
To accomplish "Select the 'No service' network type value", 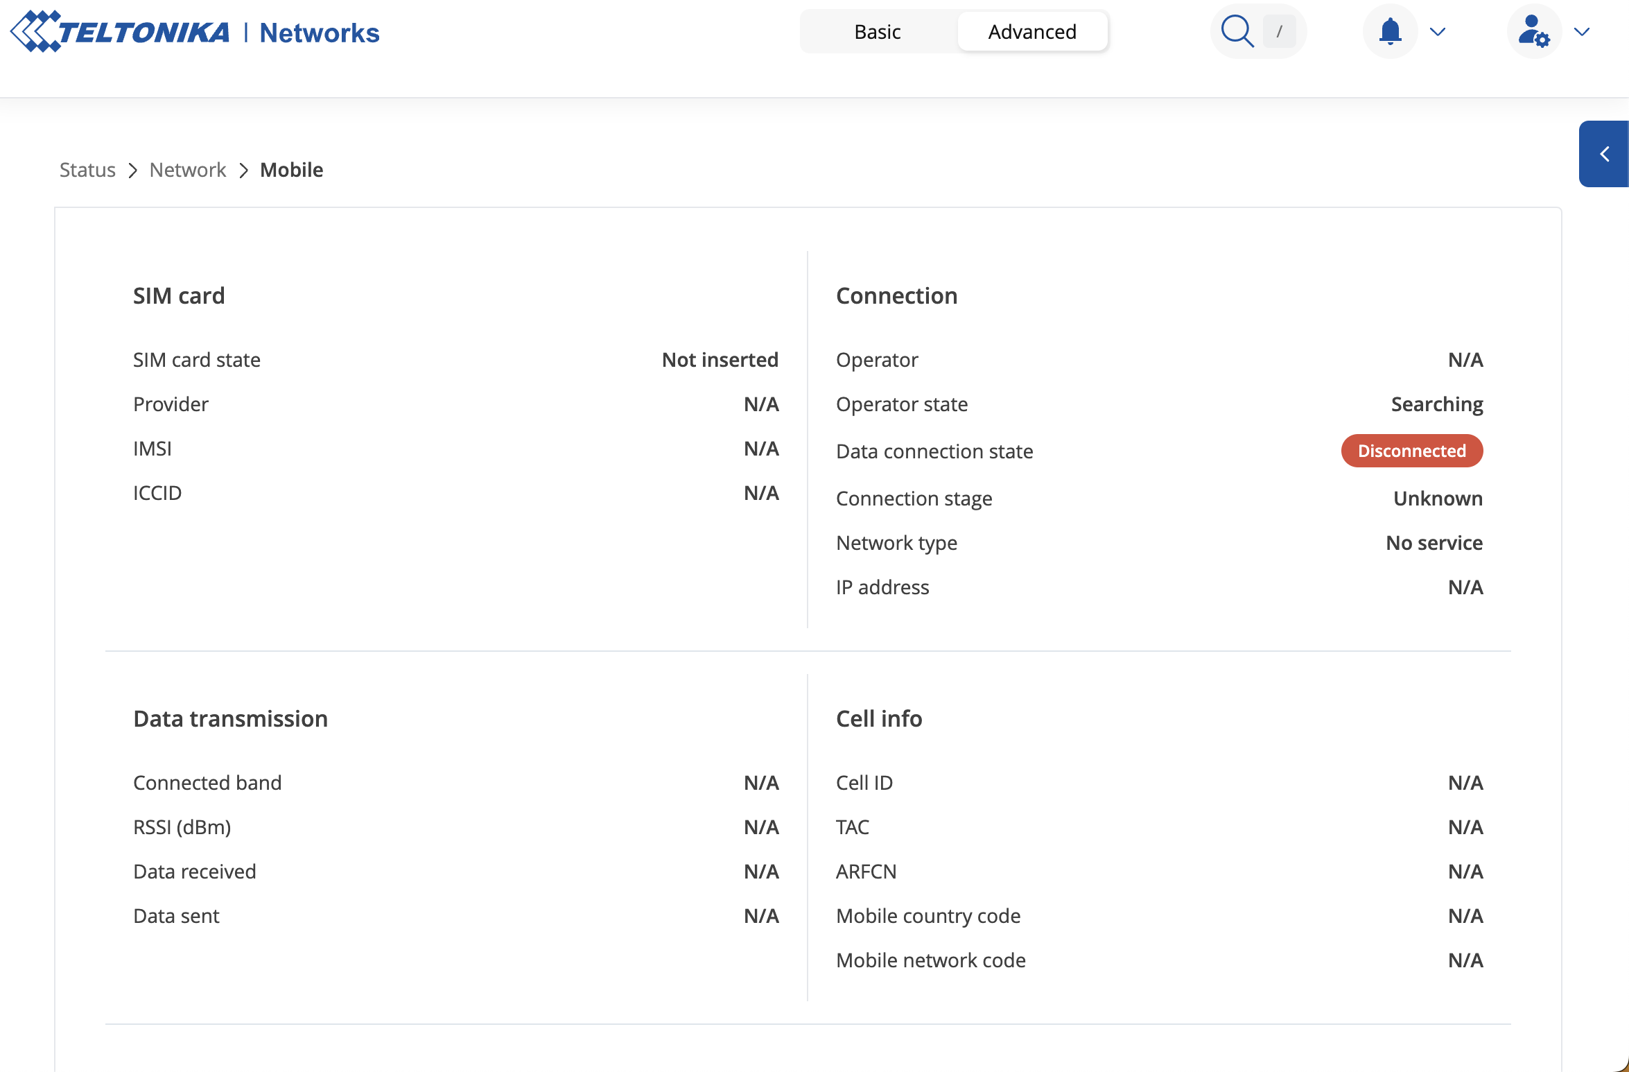I will [1434, 543].
